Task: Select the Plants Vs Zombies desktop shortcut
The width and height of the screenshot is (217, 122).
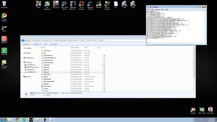Action: (107, 5)
